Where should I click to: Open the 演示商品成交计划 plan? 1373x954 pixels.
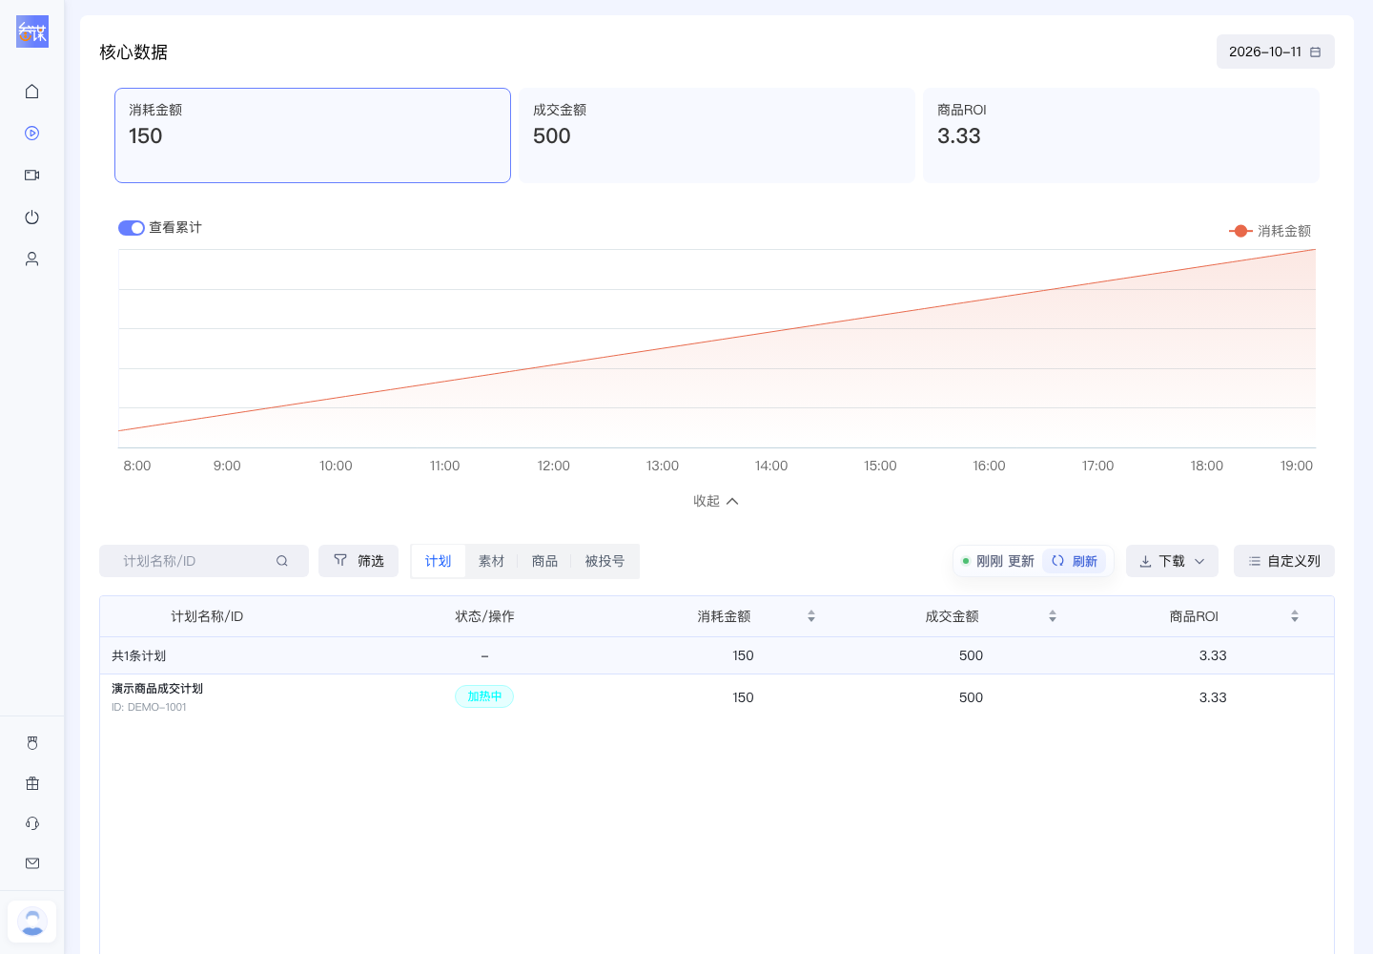[157, 689]
